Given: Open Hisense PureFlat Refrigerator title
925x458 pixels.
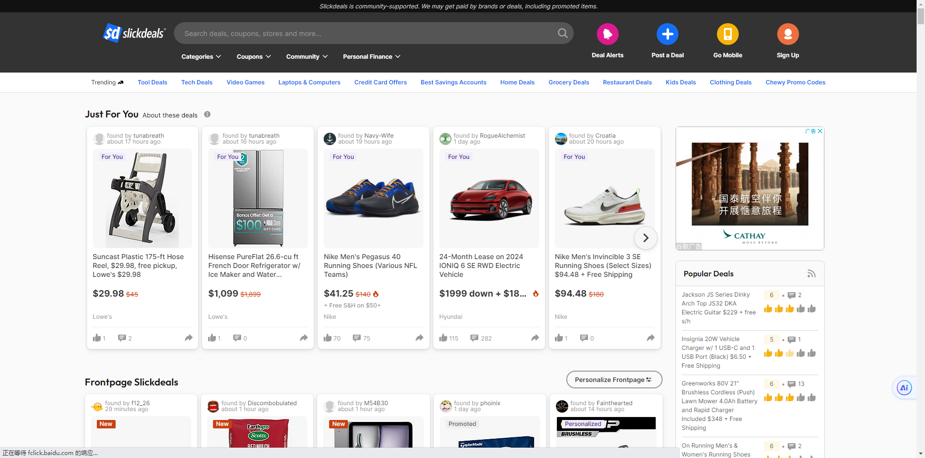Looking at the screenshot, I should [254, 266].
